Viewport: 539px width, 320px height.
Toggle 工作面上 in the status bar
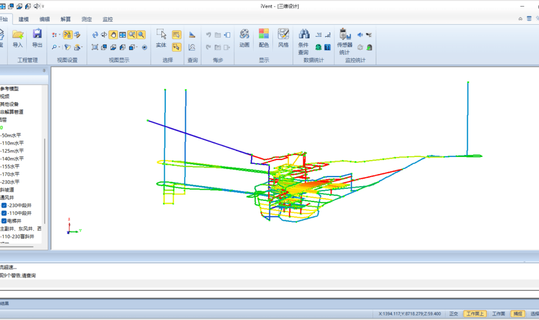(475, 314)
